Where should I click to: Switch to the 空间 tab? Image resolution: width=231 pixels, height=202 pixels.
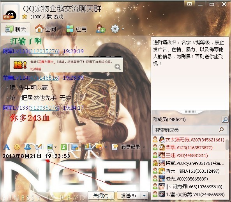46,29
